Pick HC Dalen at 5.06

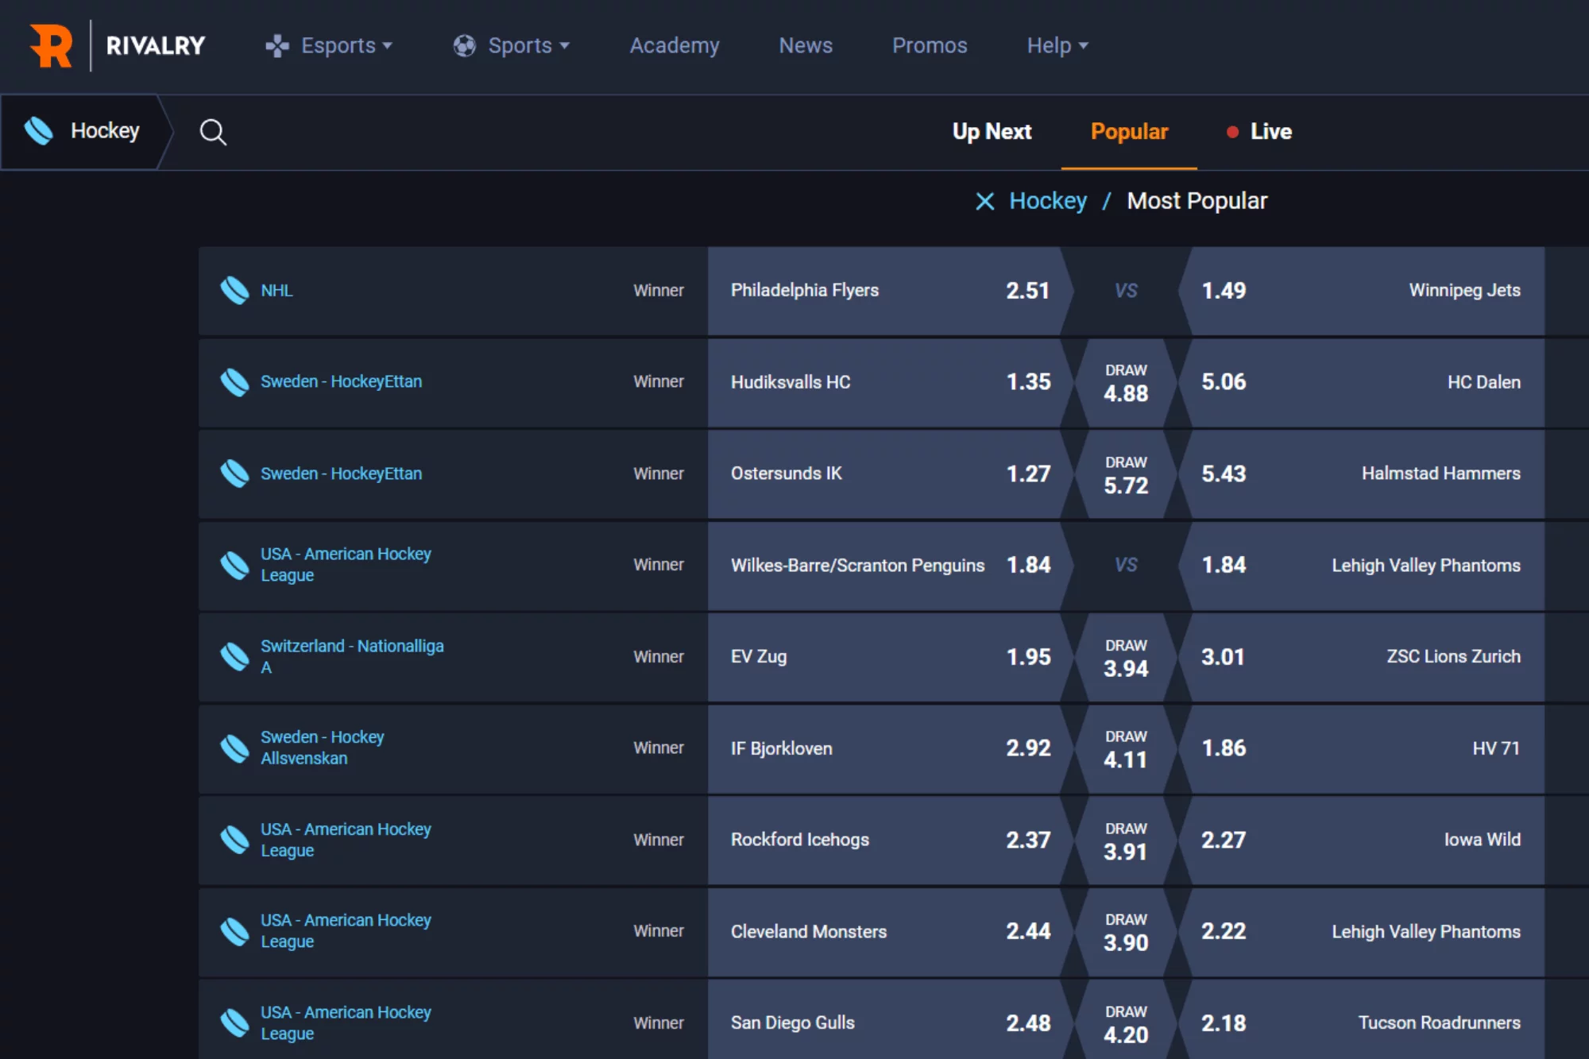point(1362,382)
